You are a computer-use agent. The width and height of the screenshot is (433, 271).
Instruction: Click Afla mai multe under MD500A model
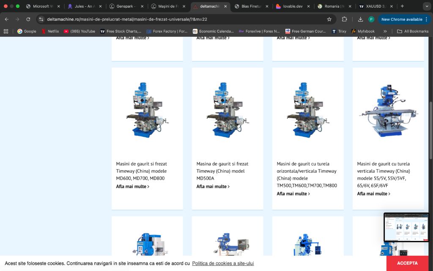point(213,186)
